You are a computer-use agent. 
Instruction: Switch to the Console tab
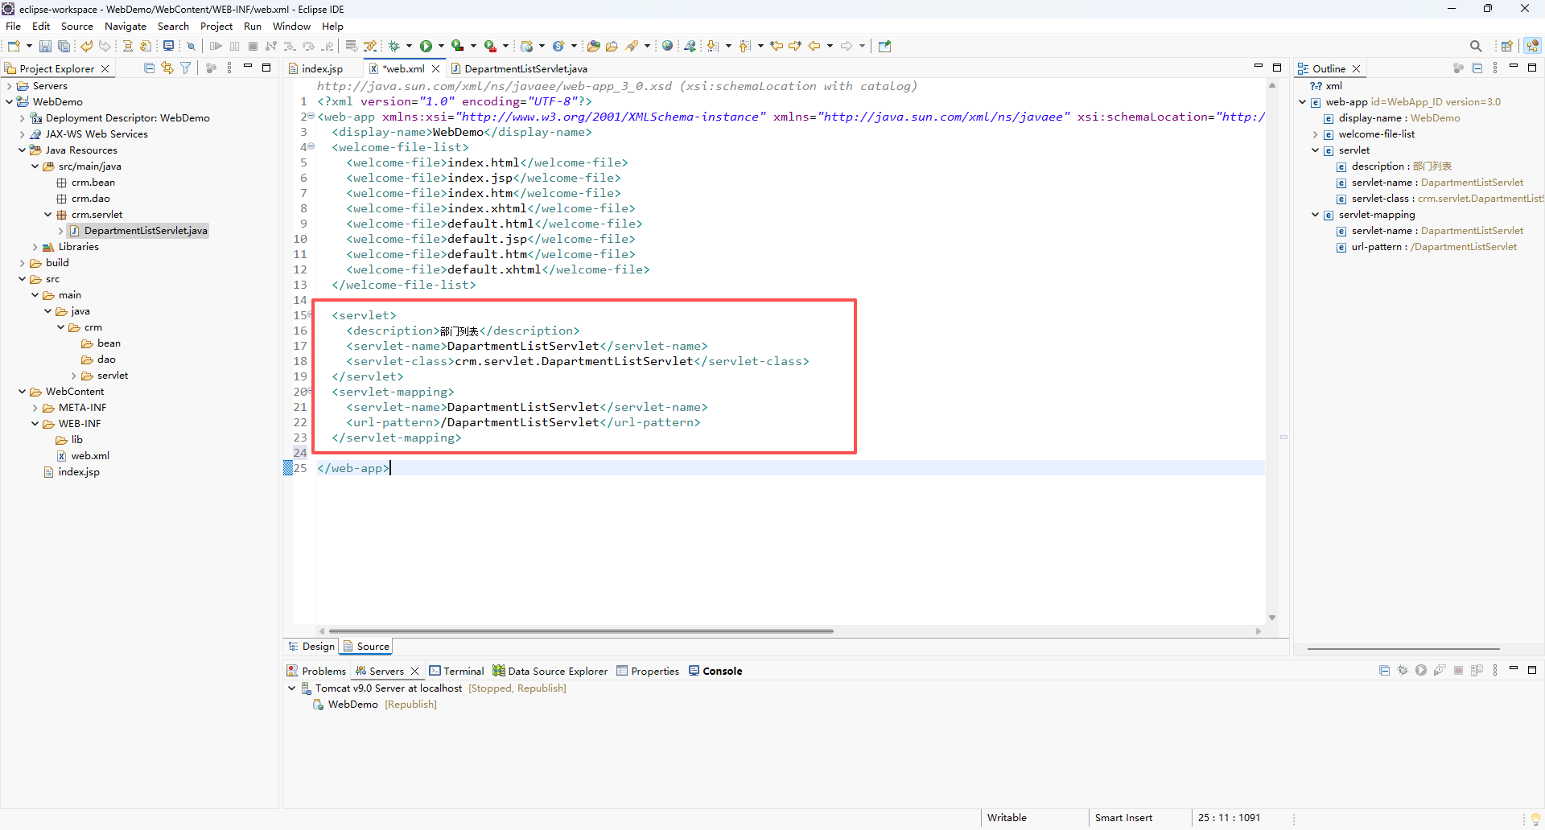[x=716, y=671]
